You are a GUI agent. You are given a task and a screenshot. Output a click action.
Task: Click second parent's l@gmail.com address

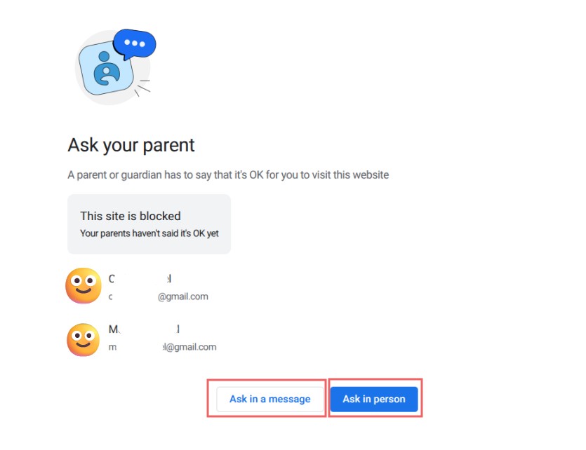[x=162, y=347]
